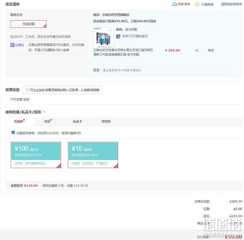Click the shipping insurance shield icon
Viewport: 244px width, 240px height.
(12, 45)
